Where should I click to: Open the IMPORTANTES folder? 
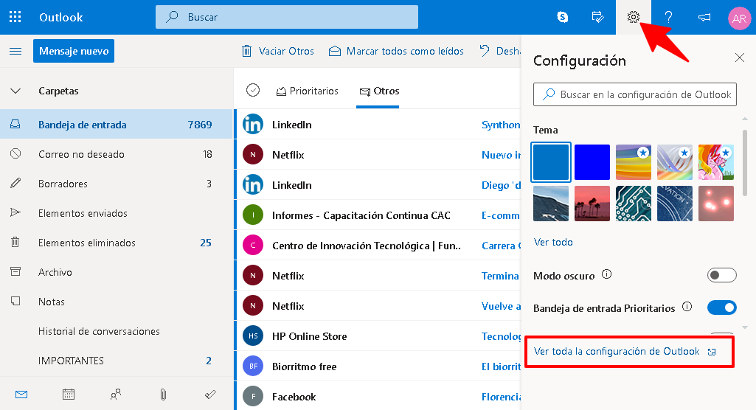coord(116,361)
